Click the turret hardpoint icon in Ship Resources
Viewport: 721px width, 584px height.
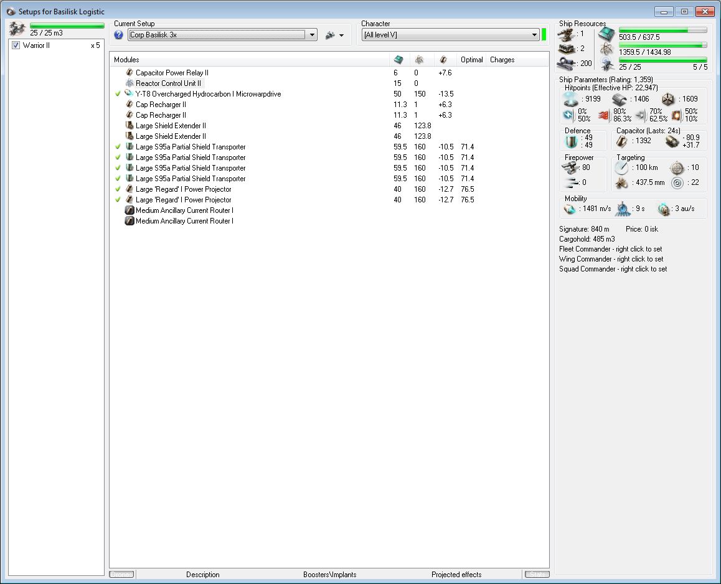566,34
